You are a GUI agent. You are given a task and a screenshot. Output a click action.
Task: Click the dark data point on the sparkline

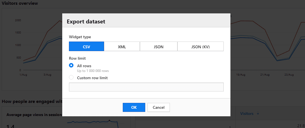pos(109,121)
